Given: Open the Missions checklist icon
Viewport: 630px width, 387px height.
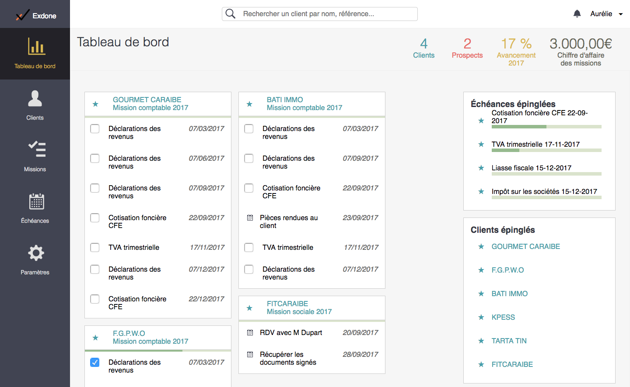Looking at the screenshot, I should [x=37, y=149].
